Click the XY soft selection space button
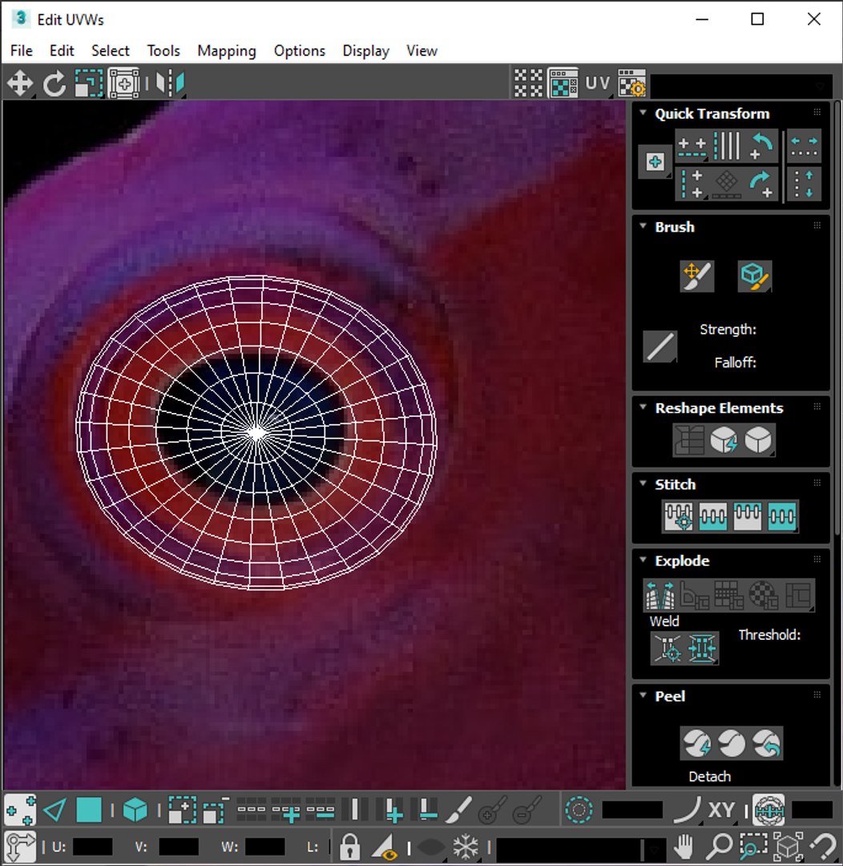 tap(721, 811)
